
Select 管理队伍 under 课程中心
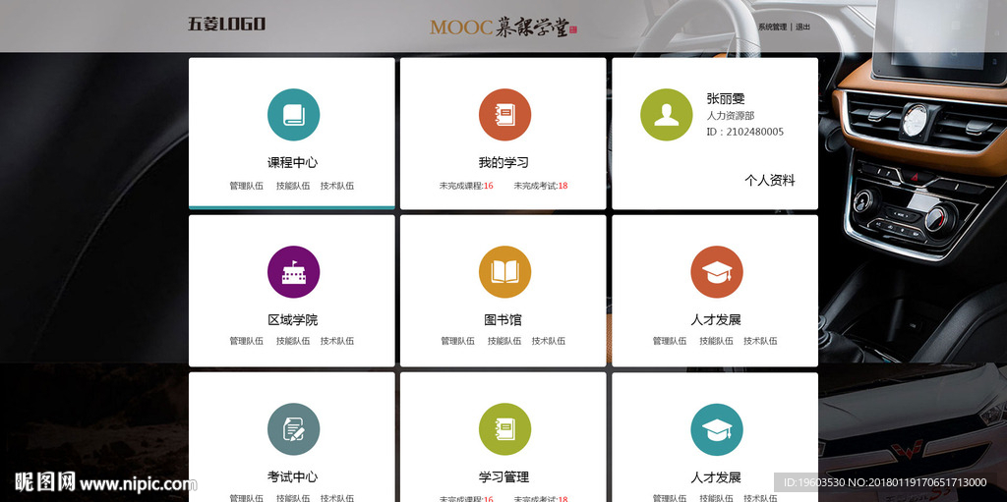coord(247,187)
